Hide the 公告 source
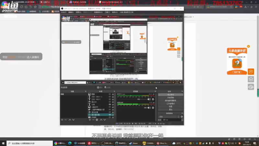 pyautogui.click(x=110, y=104)
